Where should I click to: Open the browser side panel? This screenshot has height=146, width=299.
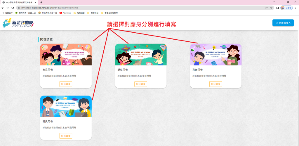click(277, 8)
